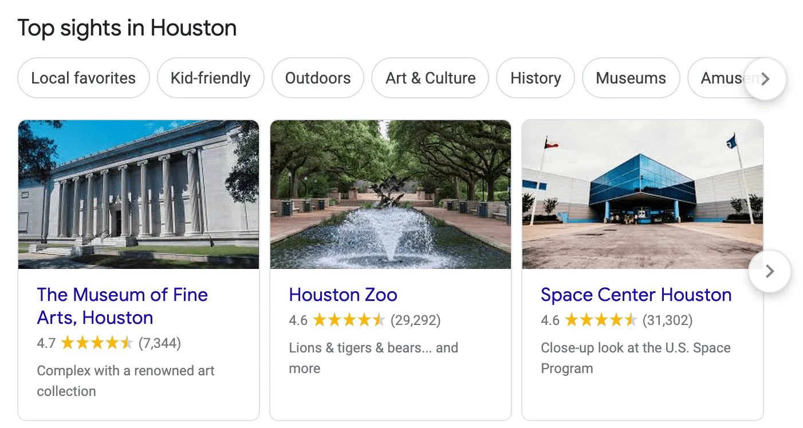Enable the Outdoors filter chip

318,78
